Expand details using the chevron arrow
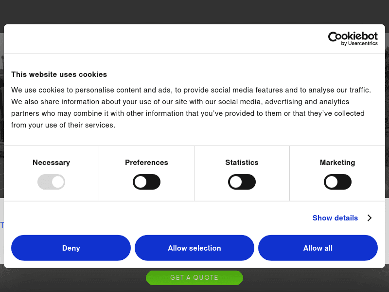The image size is (389, 292). [370, 218]
